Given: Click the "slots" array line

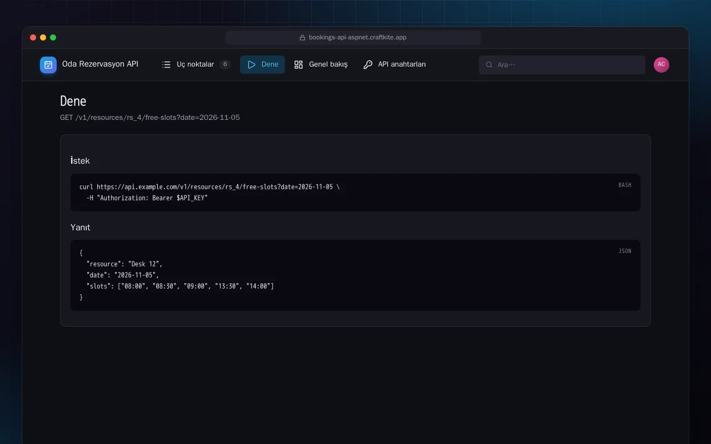Looking at the screenshot, I should tap(180, 286).
